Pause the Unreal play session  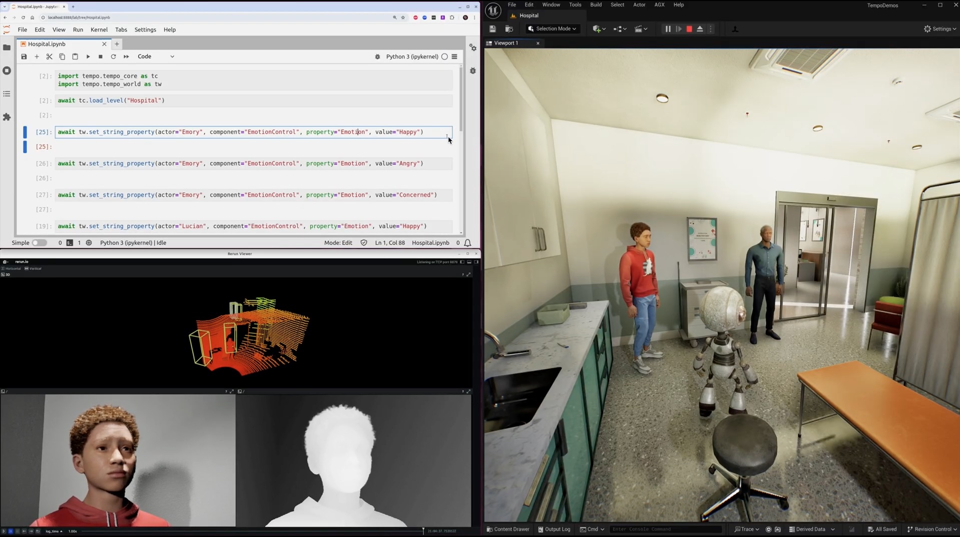pyautogui.click(x=668, y=29)
